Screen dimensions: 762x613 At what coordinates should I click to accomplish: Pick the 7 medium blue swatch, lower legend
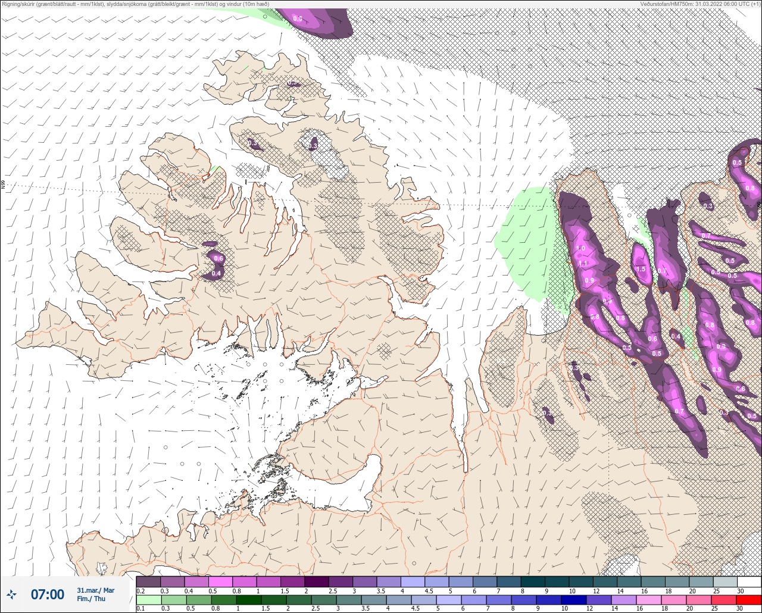point(498,600)
